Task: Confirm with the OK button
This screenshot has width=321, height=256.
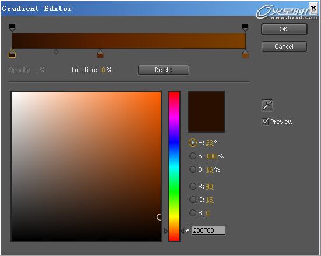Action: [x=284, y=29]
